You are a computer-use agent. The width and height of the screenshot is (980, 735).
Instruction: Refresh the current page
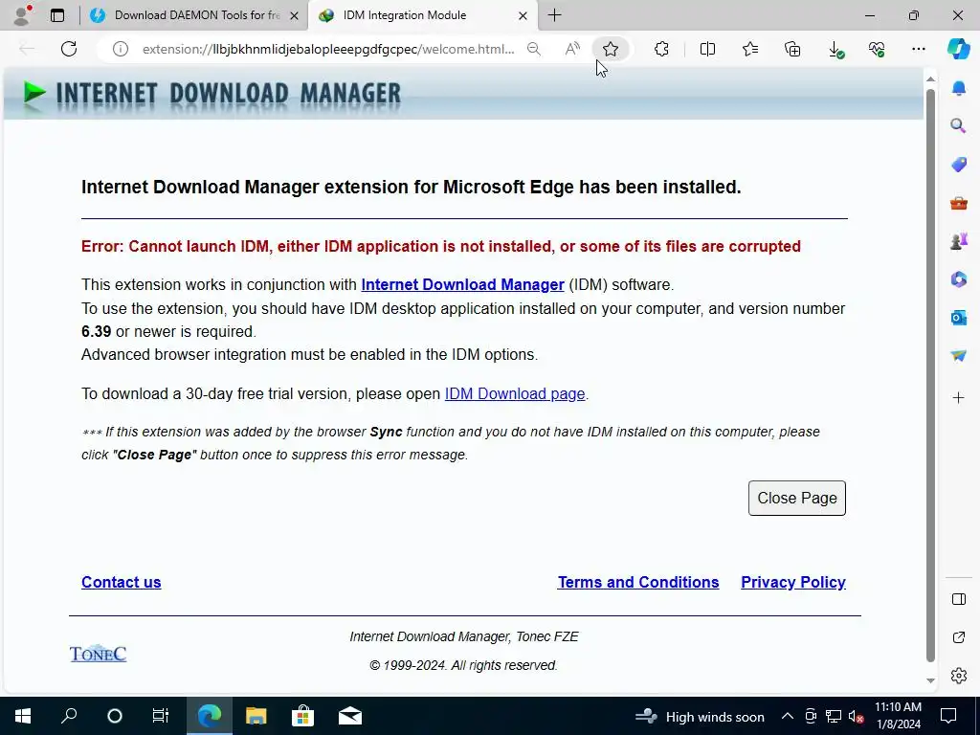pyautogui.click(x=69, y=49)
